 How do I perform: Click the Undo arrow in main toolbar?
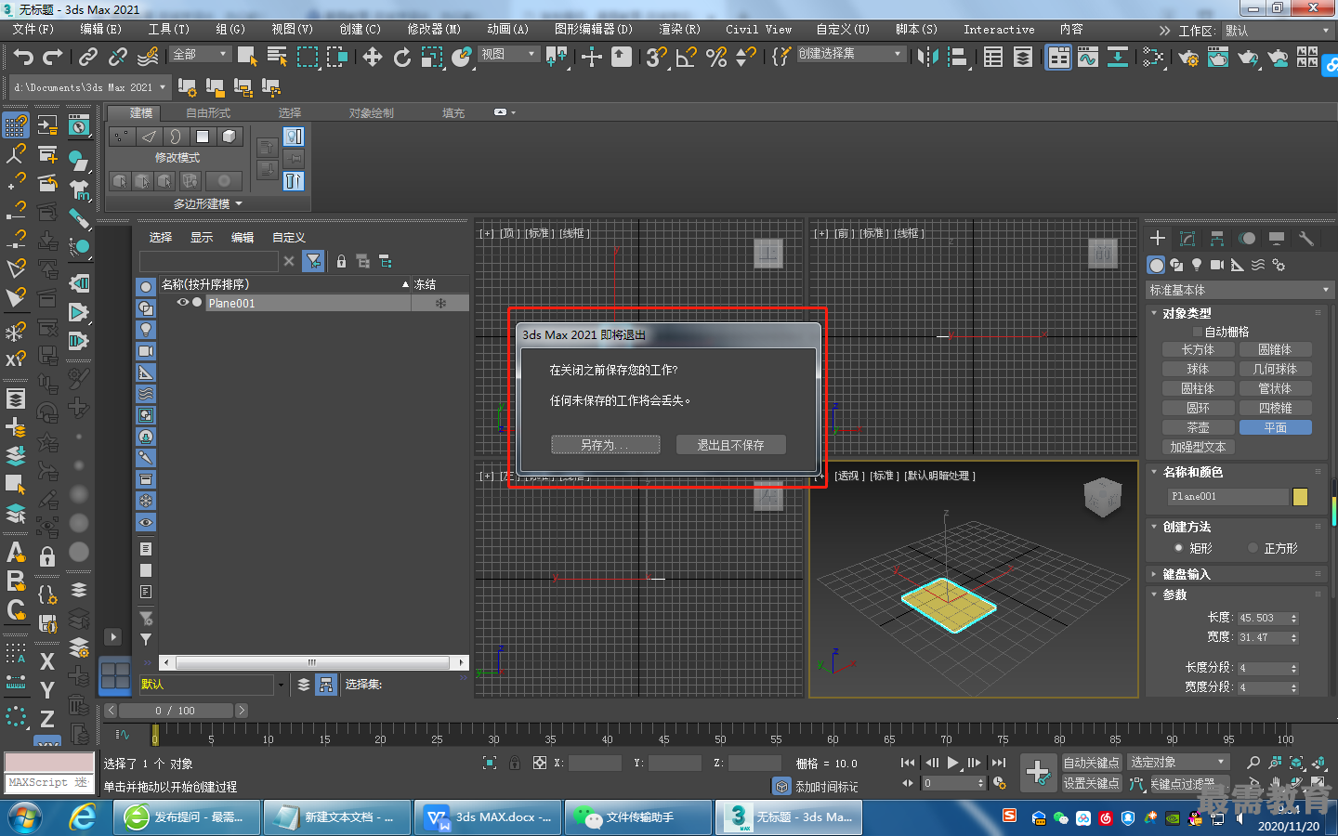(x=23, y=58)
